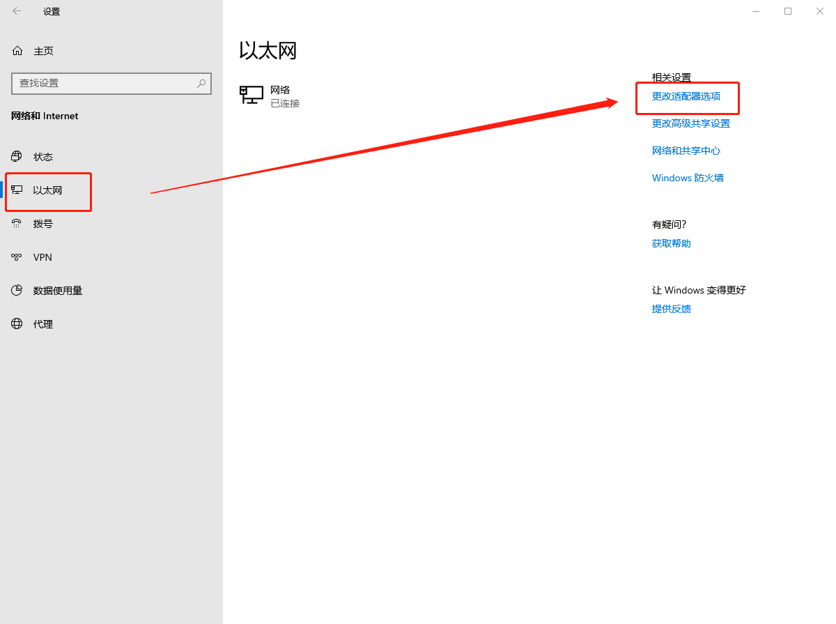Go to the VPN page label

42,257
